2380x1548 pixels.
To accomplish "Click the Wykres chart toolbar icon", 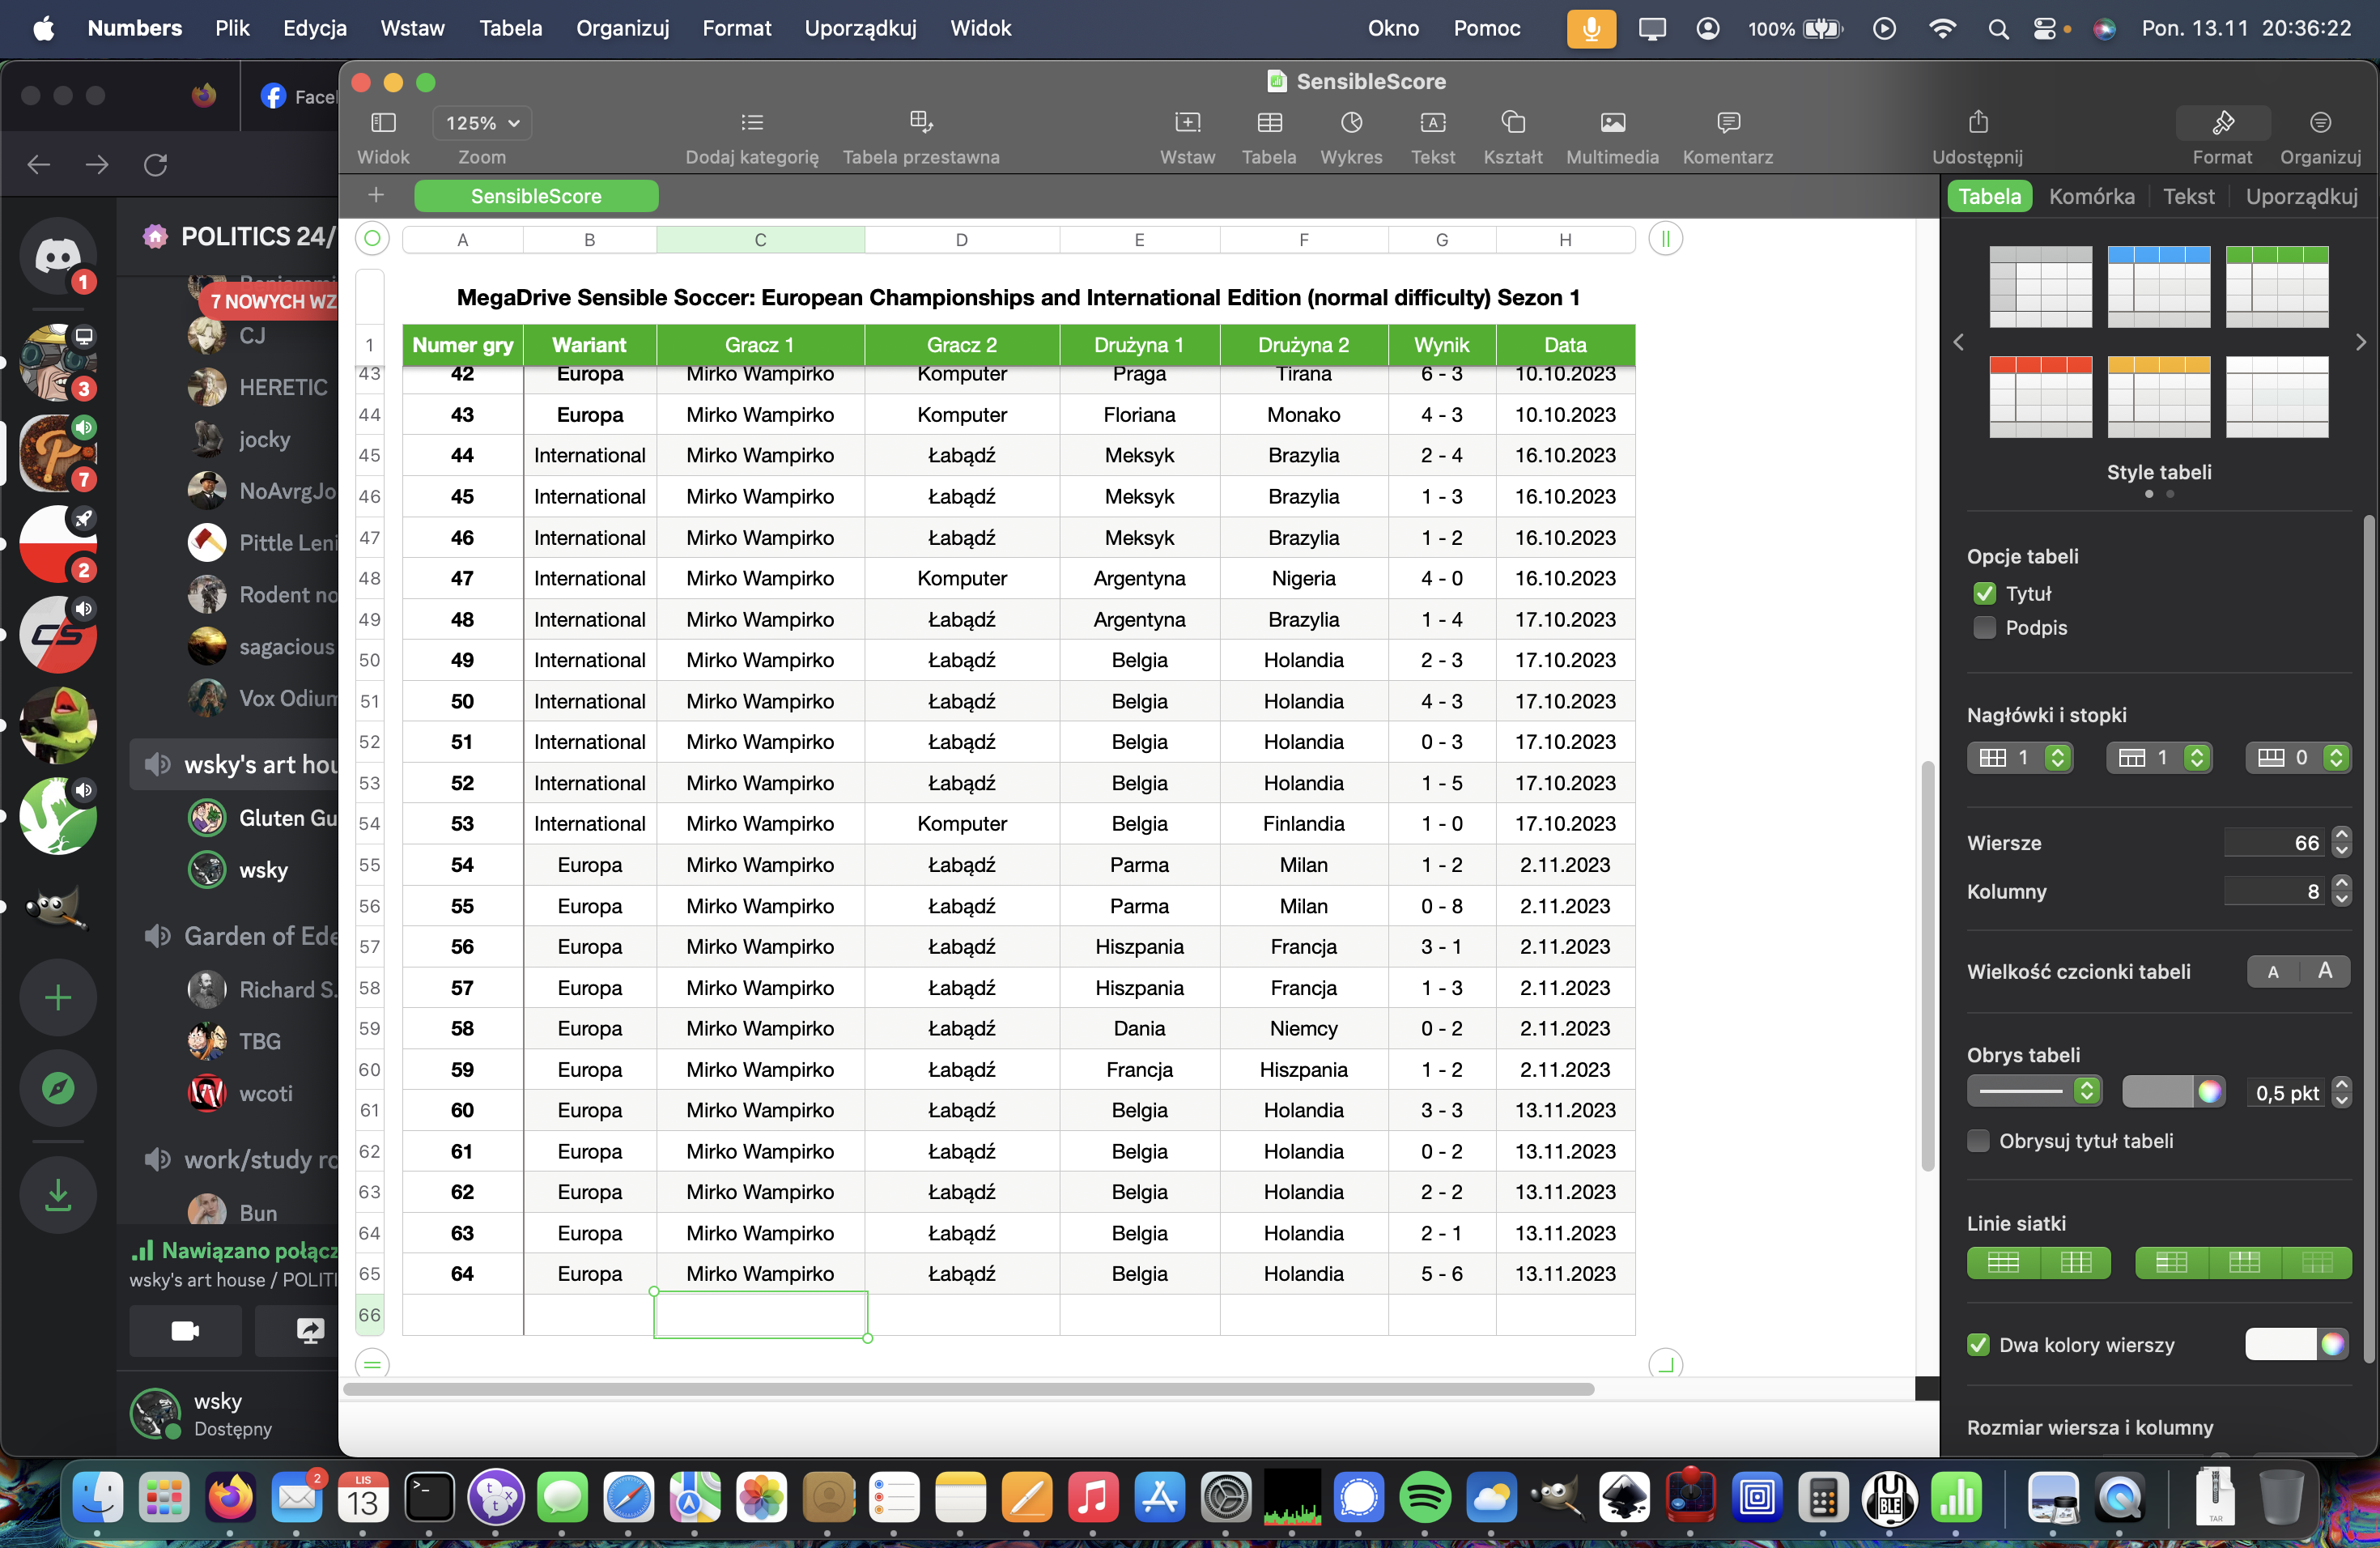I will click(1351, 123).
